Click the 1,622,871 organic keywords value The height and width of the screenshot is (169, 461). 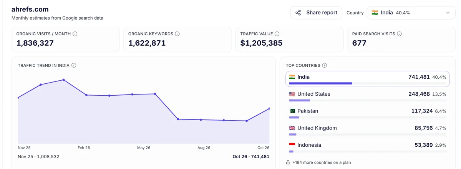tap(147, 43)
